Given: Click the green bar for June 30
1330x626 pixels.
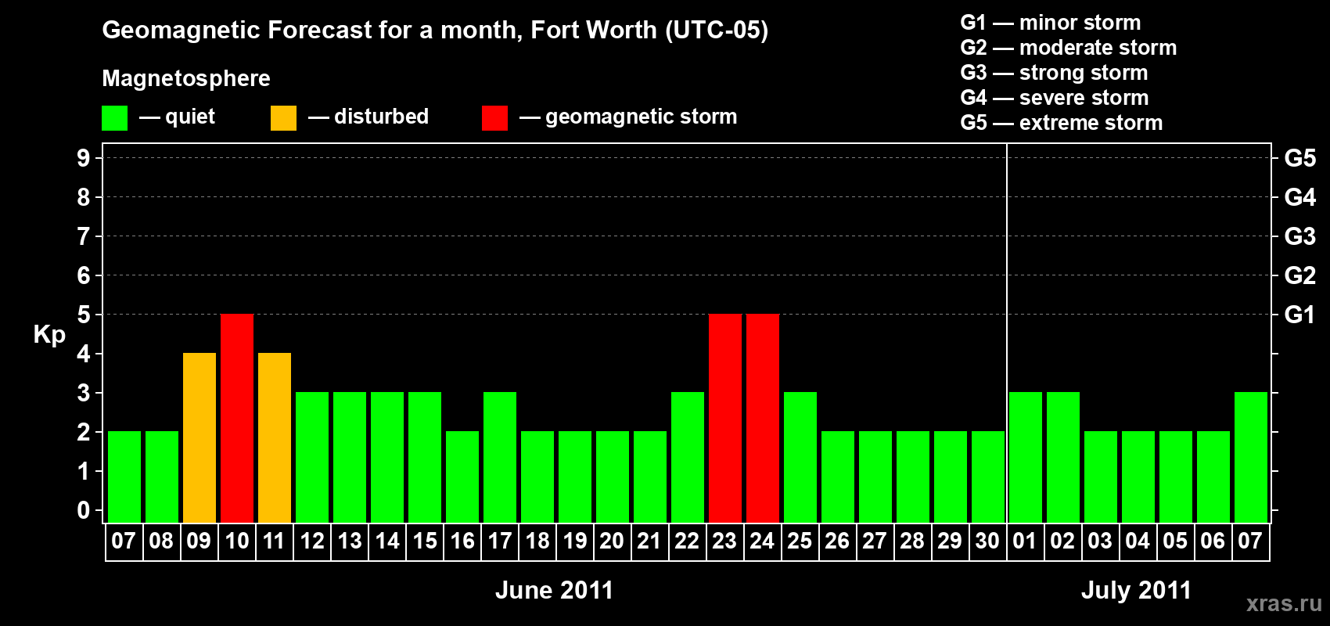Looking at the screenshot, I should [x=988, y=477].
